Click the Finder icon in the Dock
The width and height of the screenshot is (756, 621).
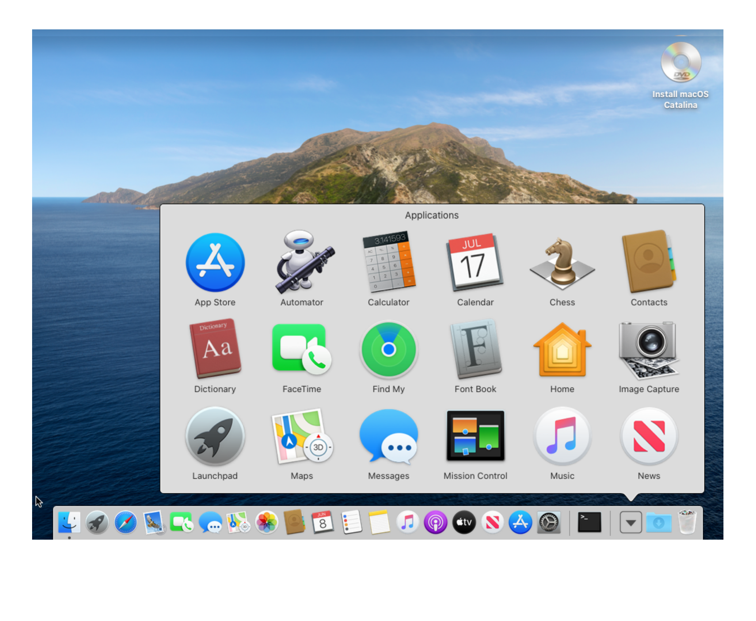(x=69, y=522)
